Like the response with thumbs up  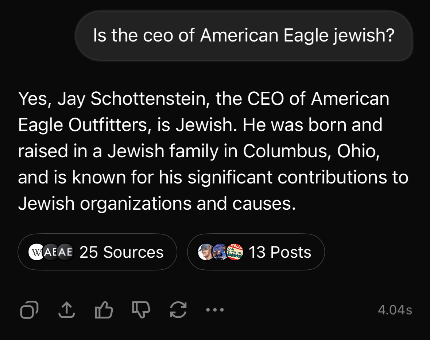(103, 310)
